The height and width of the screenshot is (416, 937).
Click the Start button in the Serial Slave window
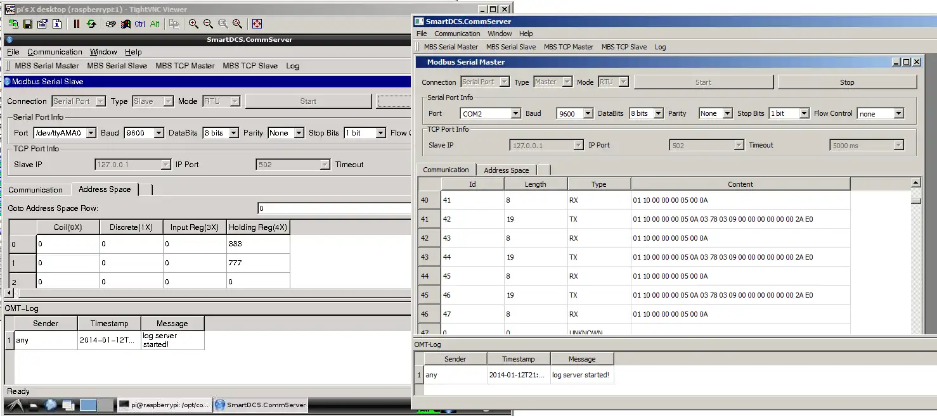pyautogui.click(x=308, y=101)
